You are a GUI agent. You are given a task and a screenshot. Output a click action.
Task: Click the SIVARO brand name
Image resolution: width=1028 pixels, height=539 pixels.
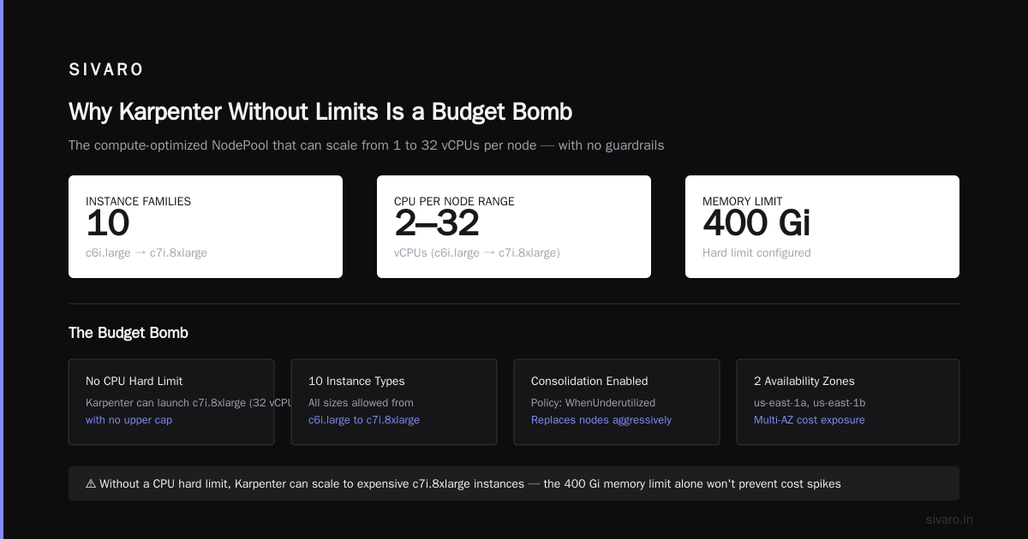tap(106, 70)
